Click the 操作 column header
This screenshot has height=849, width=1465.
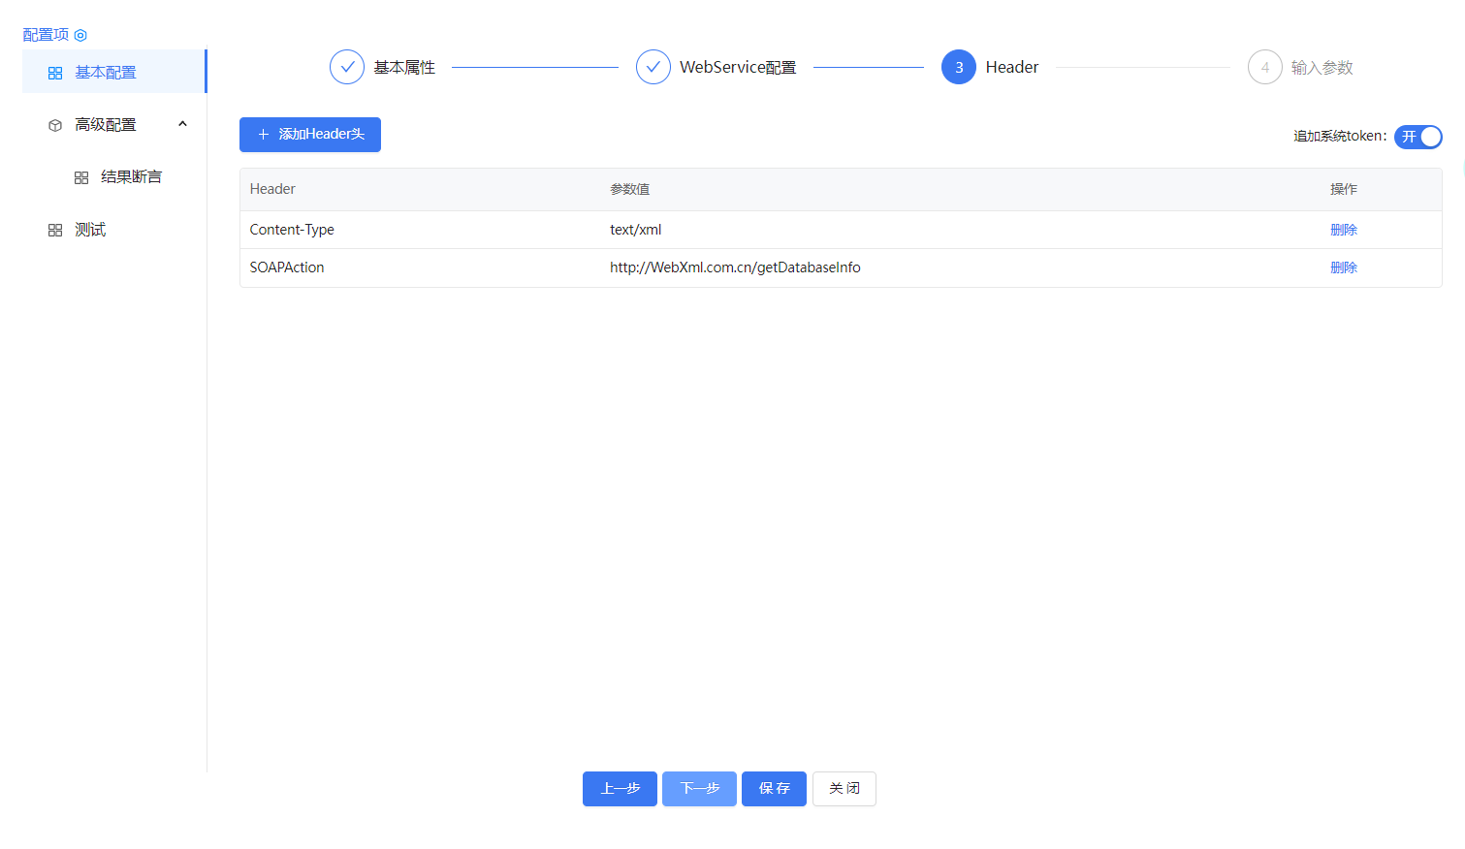coord(1344,189)
